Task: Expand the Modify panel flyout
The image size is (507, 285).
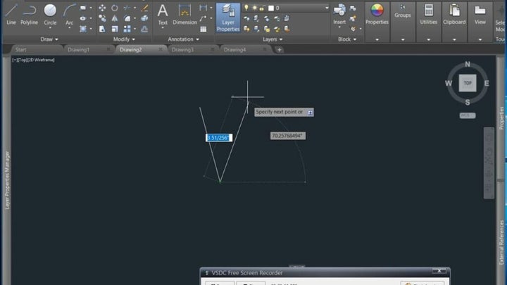Action: tap(121, 39)
